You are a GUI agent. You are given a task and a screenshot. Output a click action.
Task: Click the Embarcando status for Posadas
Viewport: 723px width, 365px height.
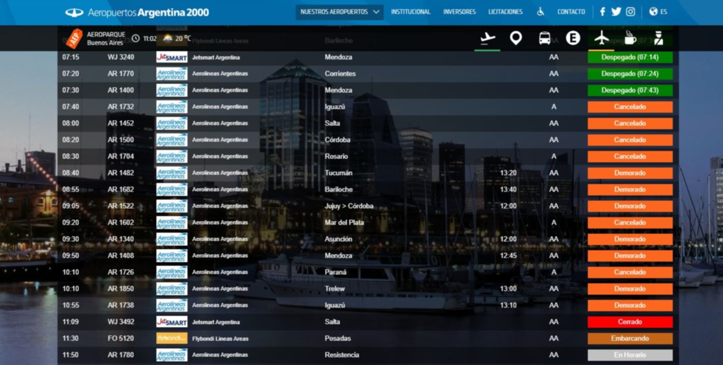[630, 338]
